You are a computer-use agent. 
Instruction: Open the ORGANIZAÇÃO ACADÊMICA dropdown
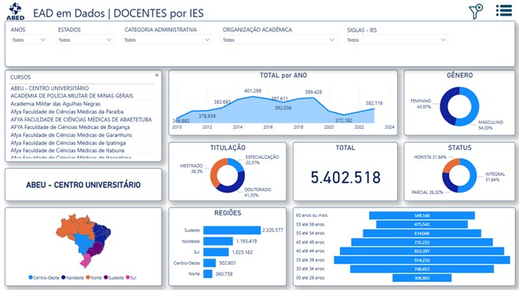click(279, 40)
